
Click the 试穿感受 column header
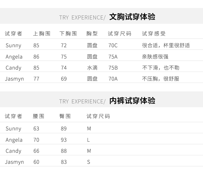[154, 34]
